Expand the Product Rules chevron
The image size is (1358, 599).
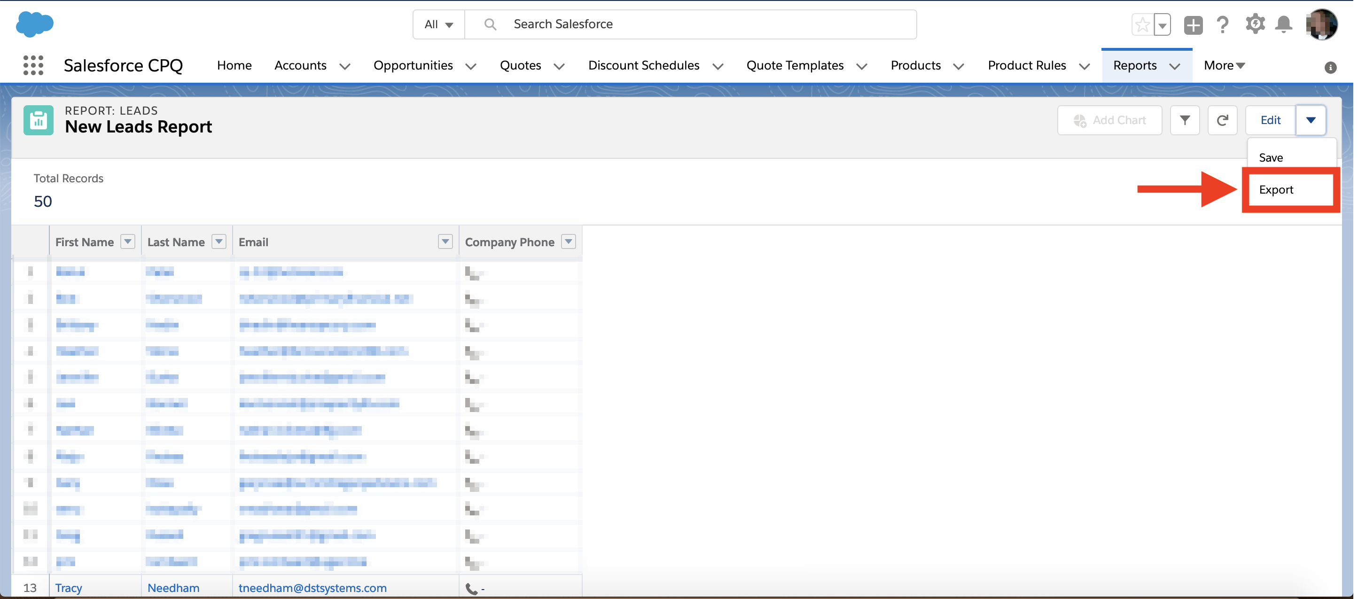coord(1085,66)
